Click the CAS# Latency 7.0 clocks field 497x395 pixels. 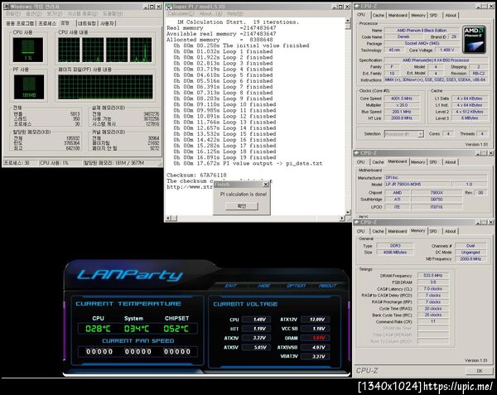(433, 289)
